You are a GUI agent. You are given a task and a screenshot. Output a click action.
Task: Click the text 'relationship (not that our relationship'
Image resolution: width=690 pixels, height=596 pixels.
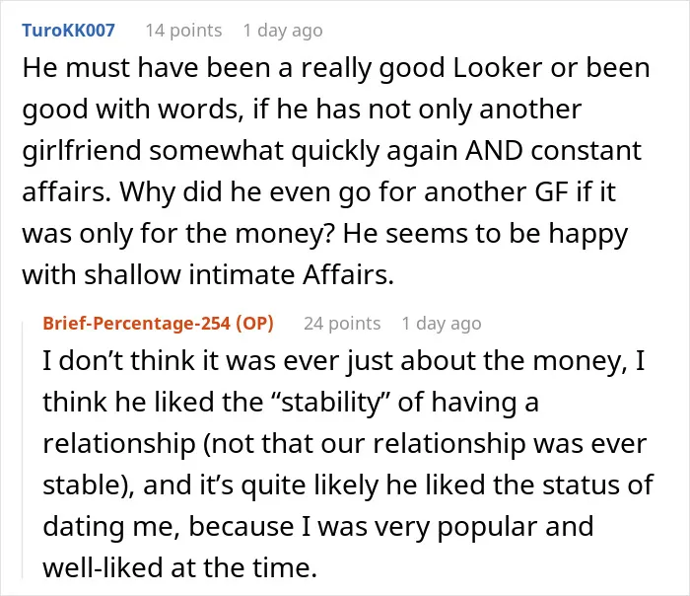(x=284, y=444)
